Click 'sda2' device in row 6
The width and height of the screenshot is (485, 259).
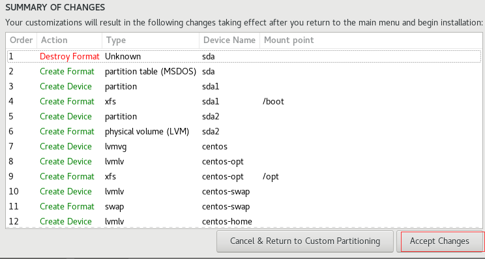pos(211,132)
